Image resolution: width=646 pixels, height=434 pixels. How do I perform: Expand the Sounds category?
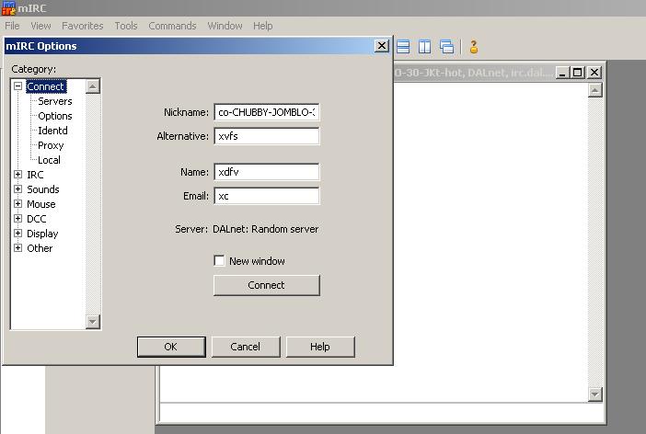coord(17,189)
